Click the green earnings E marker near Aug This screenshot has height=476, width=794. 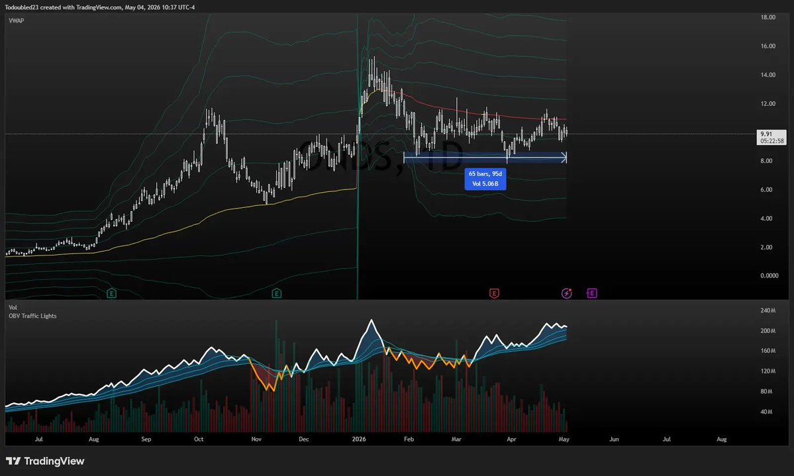coord(111,293)
